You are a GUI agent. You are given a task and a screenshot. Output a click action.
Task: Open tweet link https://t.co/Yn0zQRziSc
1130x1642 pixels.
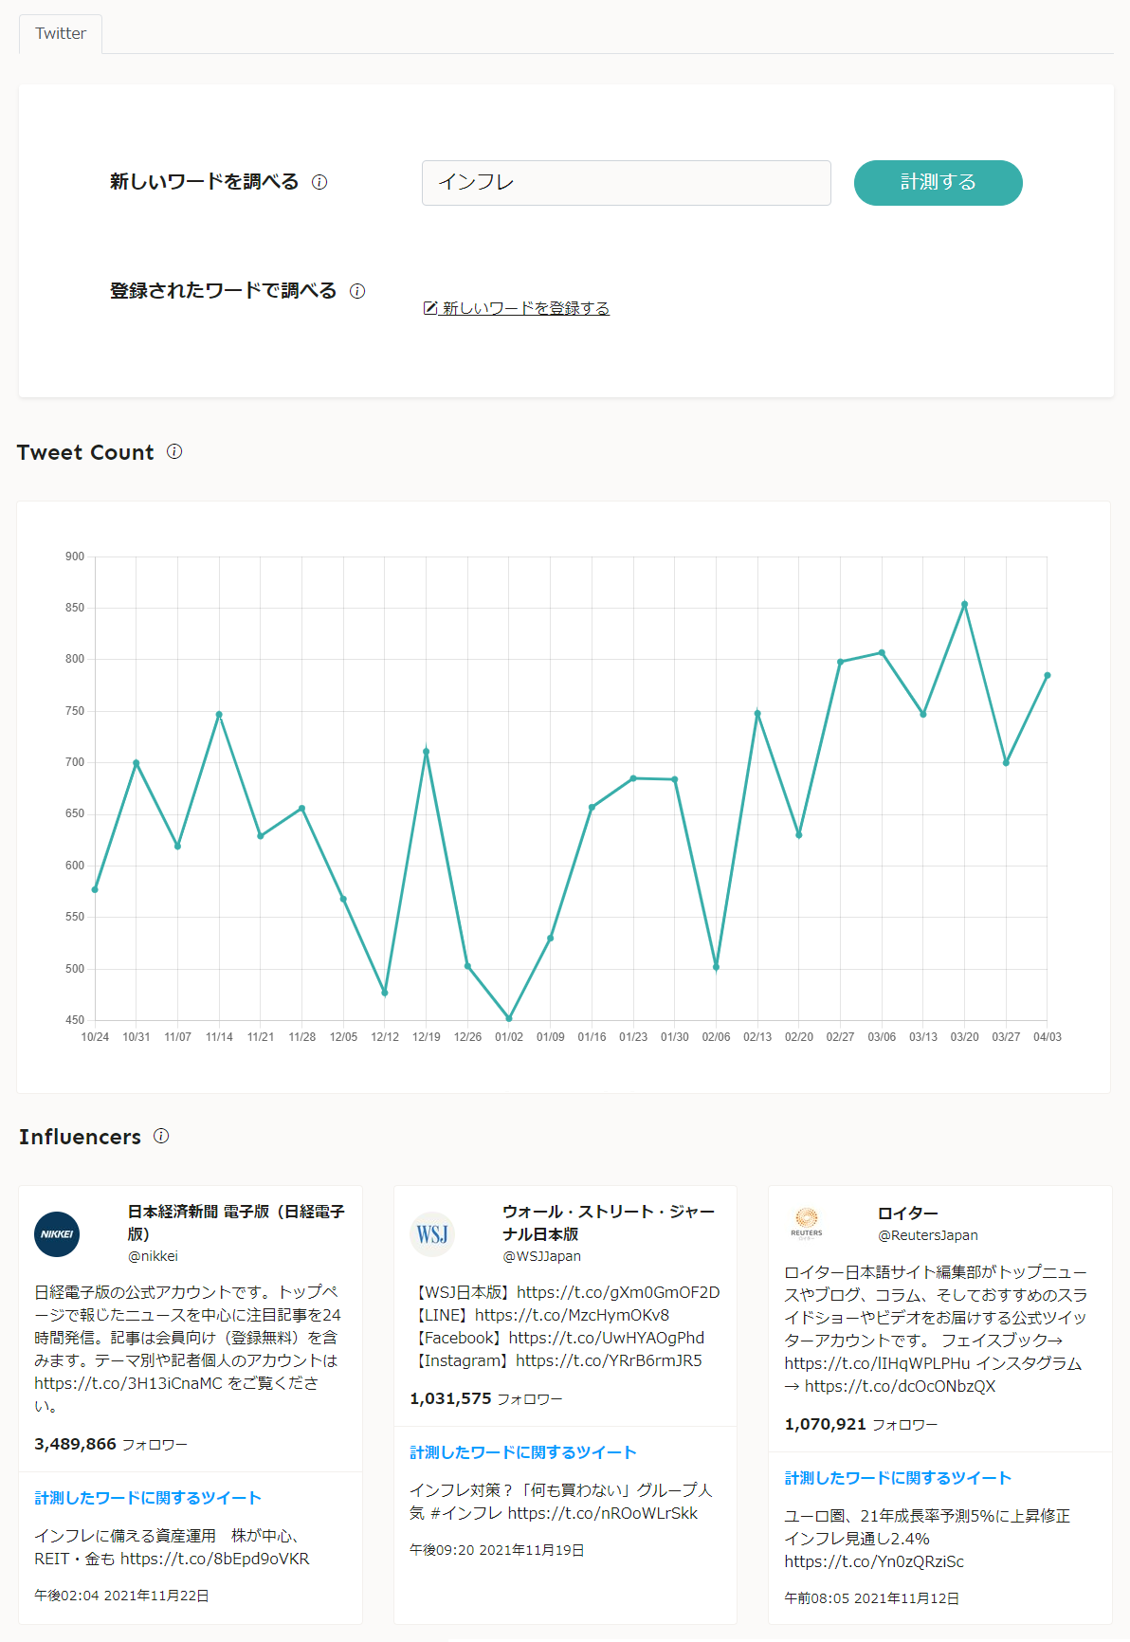pos(874,1561)
